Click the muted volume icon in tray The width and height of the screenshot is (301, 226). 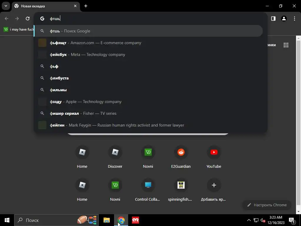(263, 220)
